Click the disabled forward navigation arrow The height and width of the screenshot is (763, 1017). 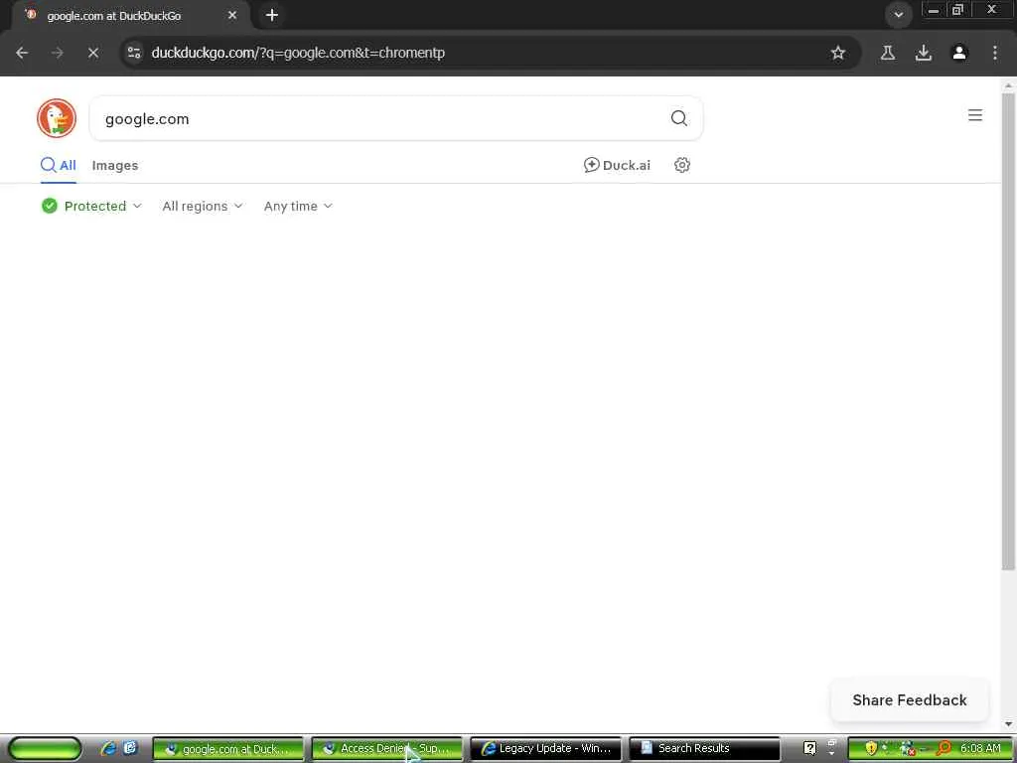tap(58, 53)
